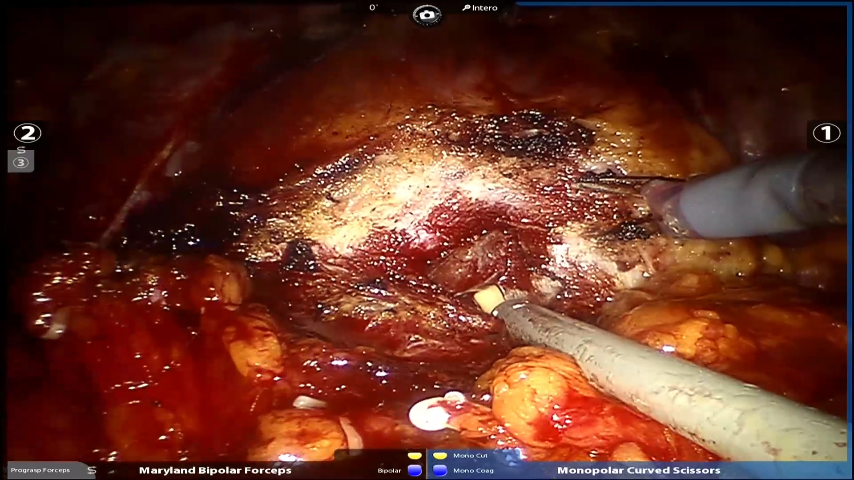The image size is (854, 480).
Task: Click the "Mono Cut" energy label
Action: pyautogui.click(x=471, y=456)
